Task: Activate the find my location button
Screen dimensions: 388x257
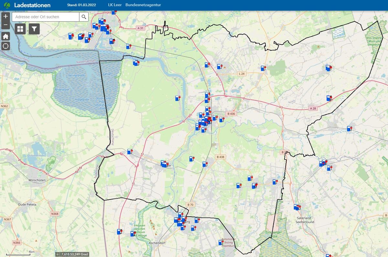Action: point(5,46)
